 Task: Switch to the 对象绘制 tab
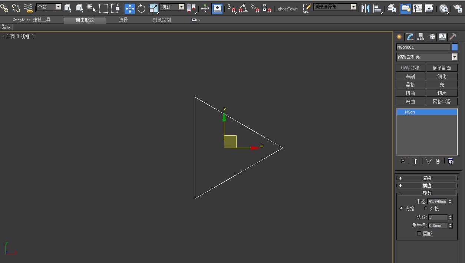162,20
